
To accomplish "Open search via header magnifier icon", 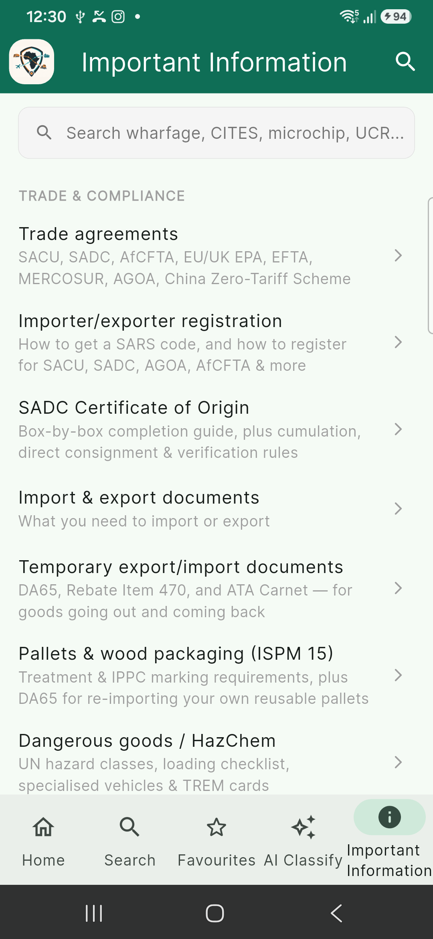I will coord(405,62).
